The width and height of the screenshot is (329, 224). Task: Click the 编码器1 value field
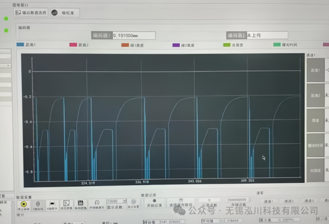134,35
